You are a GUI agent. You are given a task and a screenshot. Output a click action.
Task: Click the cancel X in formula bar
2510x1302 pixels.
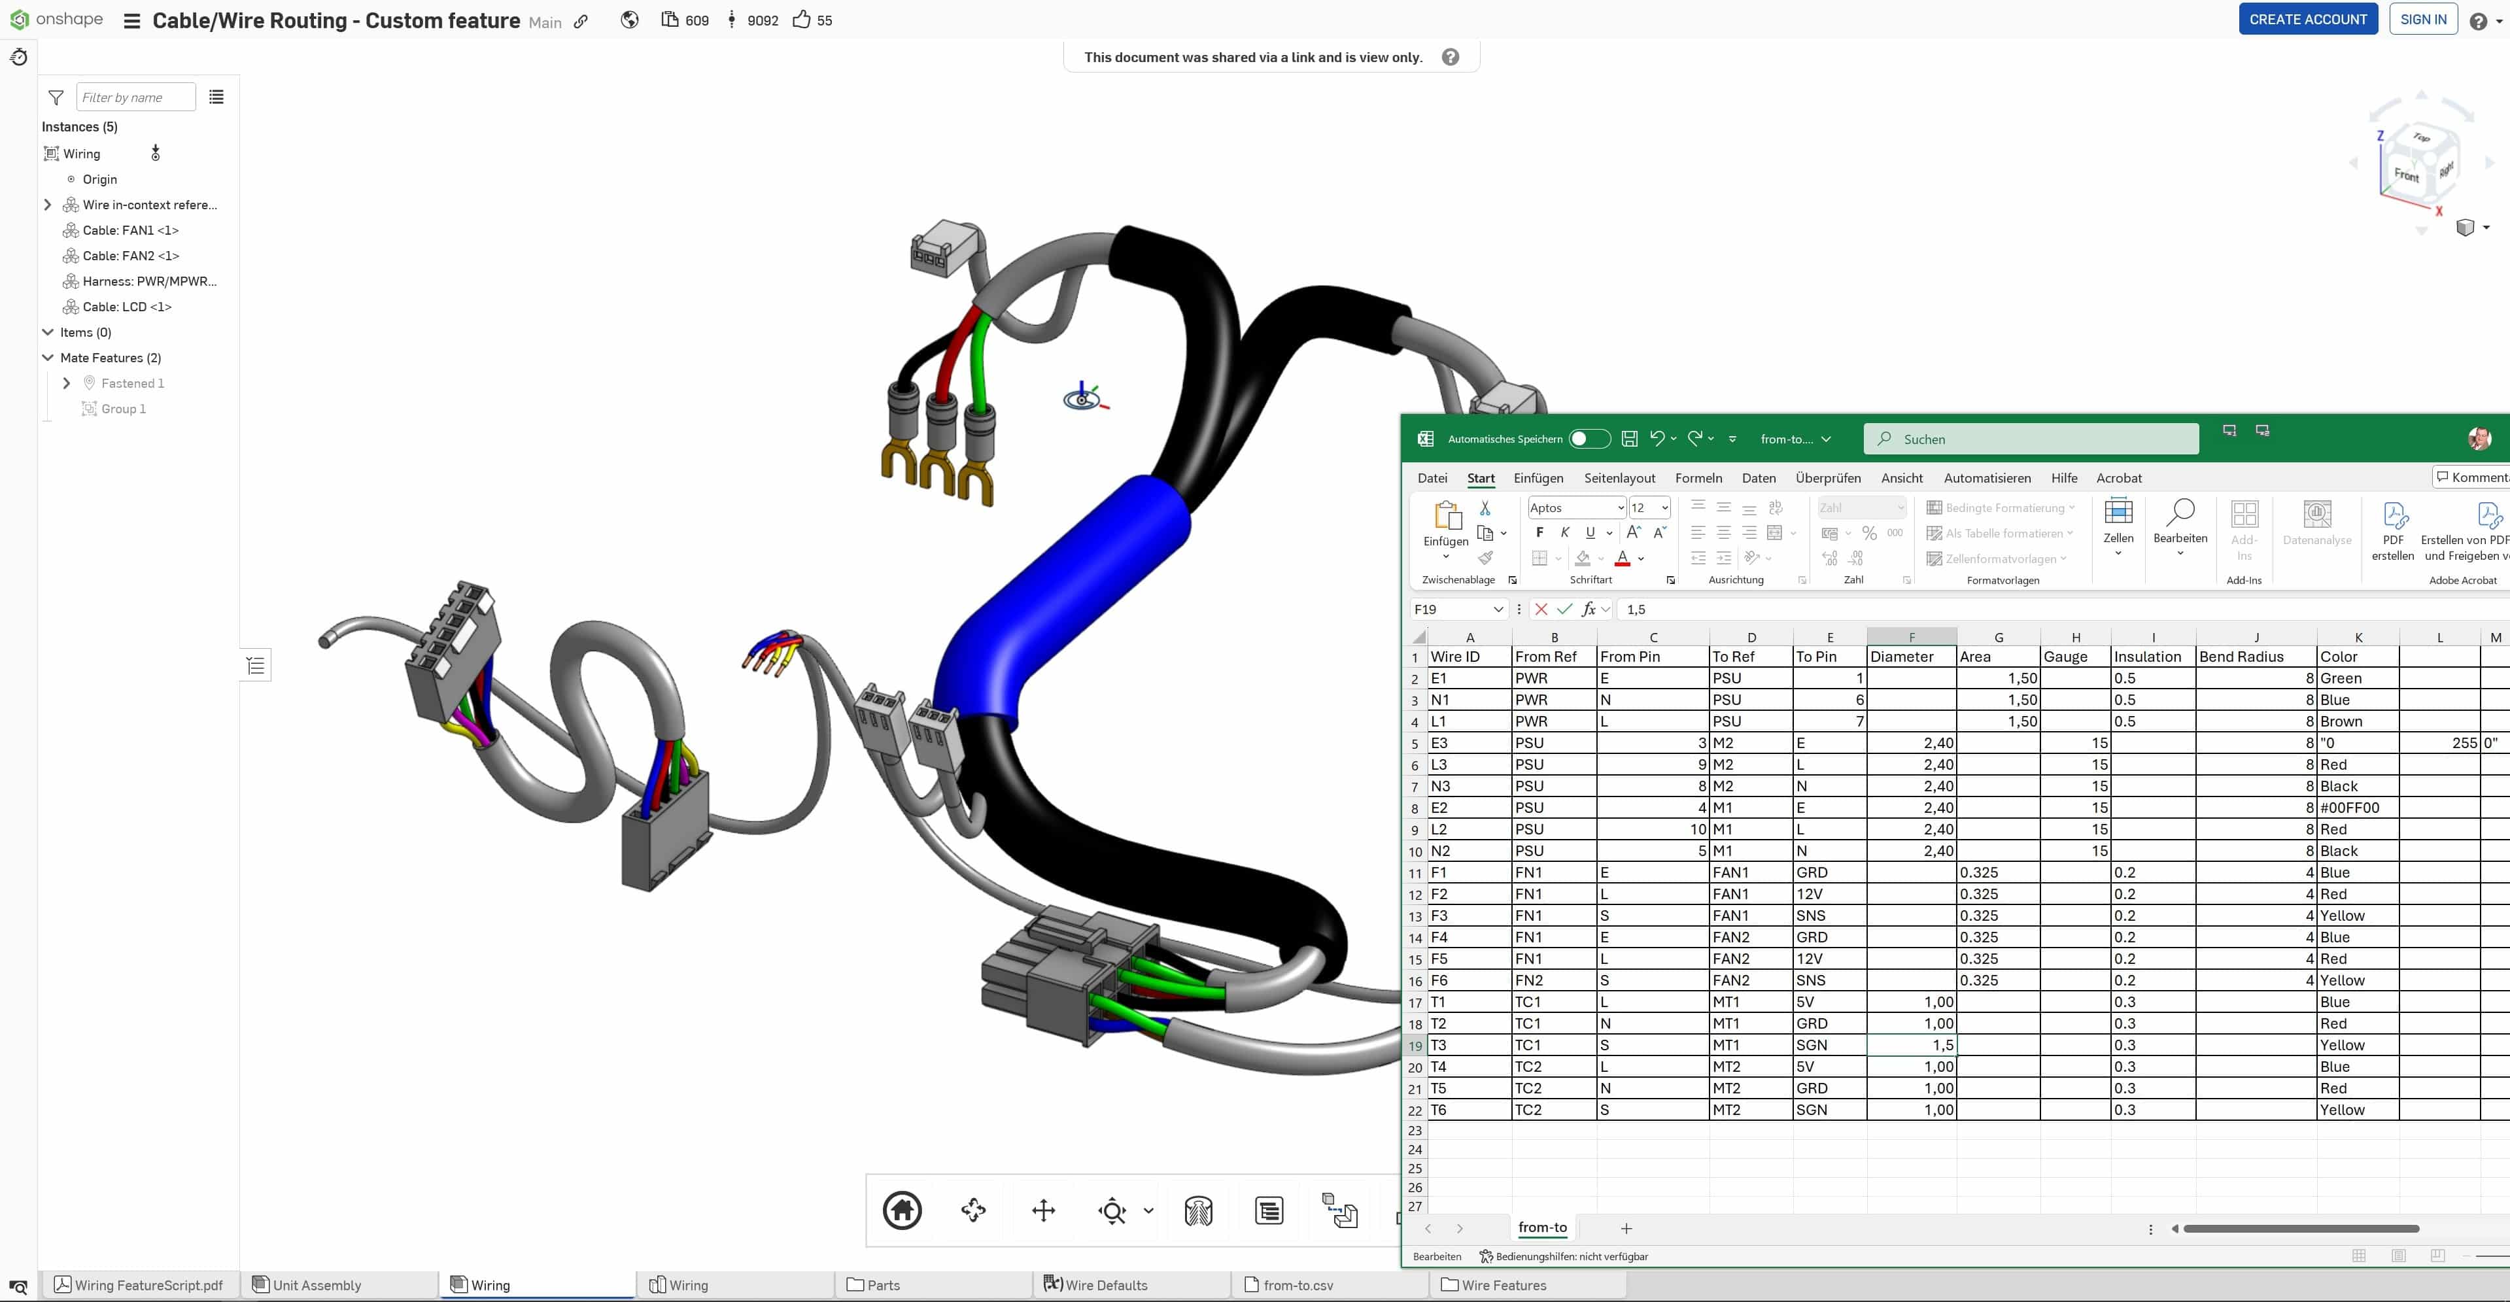(1541, 609)
